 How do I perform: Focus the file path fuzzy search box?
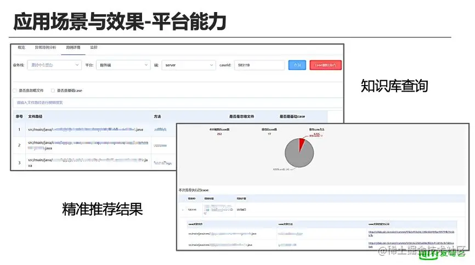point(178,103)
